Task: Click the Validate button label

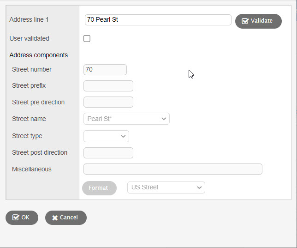Action: 261,21
